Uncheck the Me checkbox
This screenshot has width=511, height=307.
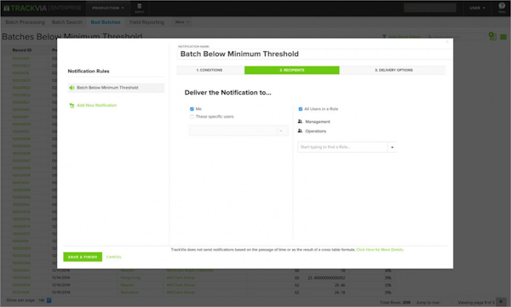(192, 109)
